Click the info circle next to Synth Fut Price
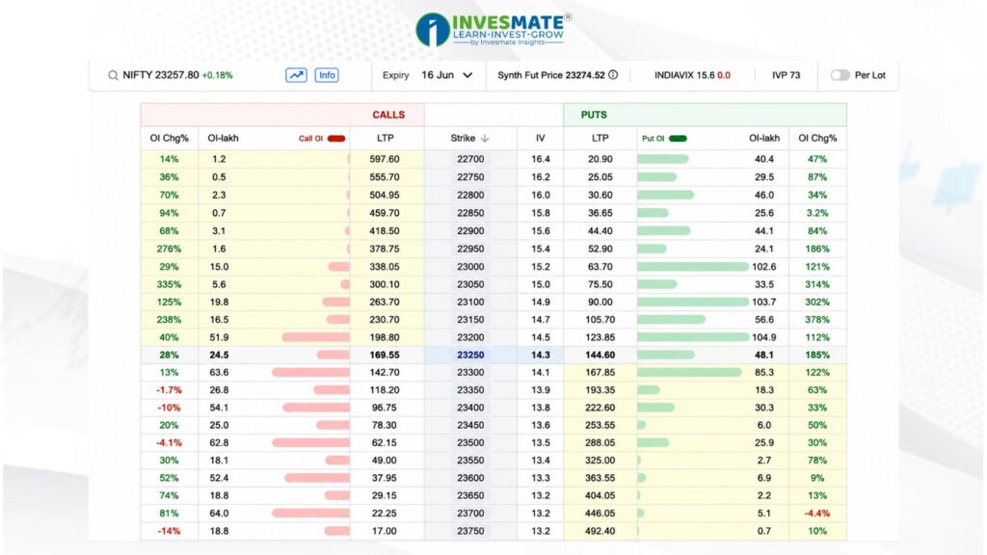This screenshot has height=555, width=987. pos(613,75)
